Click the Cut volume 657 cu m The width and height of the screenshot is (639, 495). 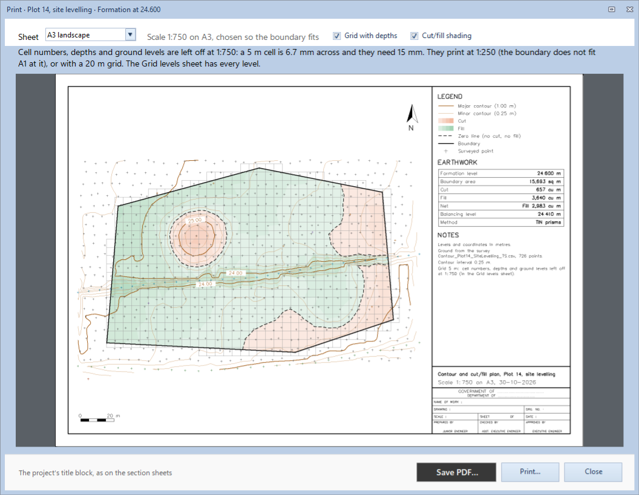pos(548,190)
